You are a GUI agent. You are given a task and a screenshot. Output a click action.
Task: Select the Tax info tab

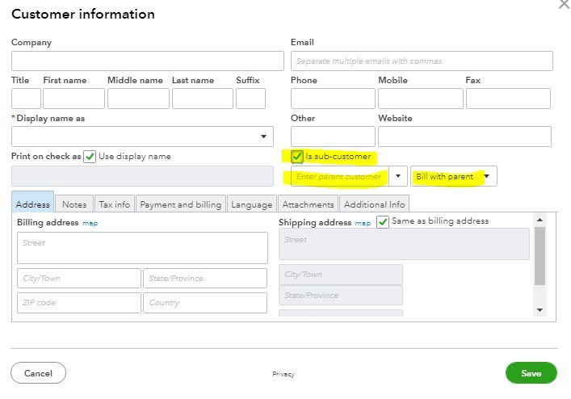pyautogui.click(x=114, y=204)
